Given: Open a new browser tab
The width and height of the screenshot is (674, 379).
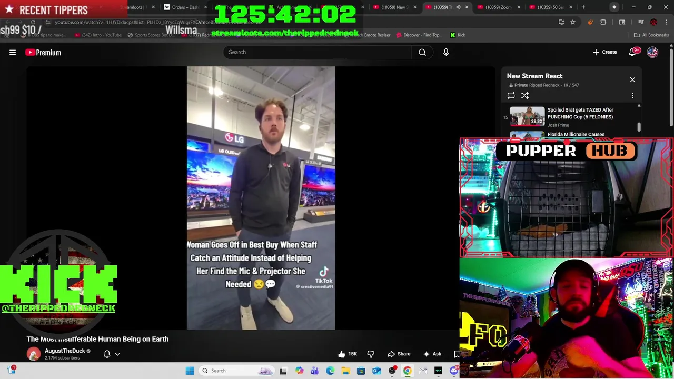Looking at the screenshot, I should [583, 7].
